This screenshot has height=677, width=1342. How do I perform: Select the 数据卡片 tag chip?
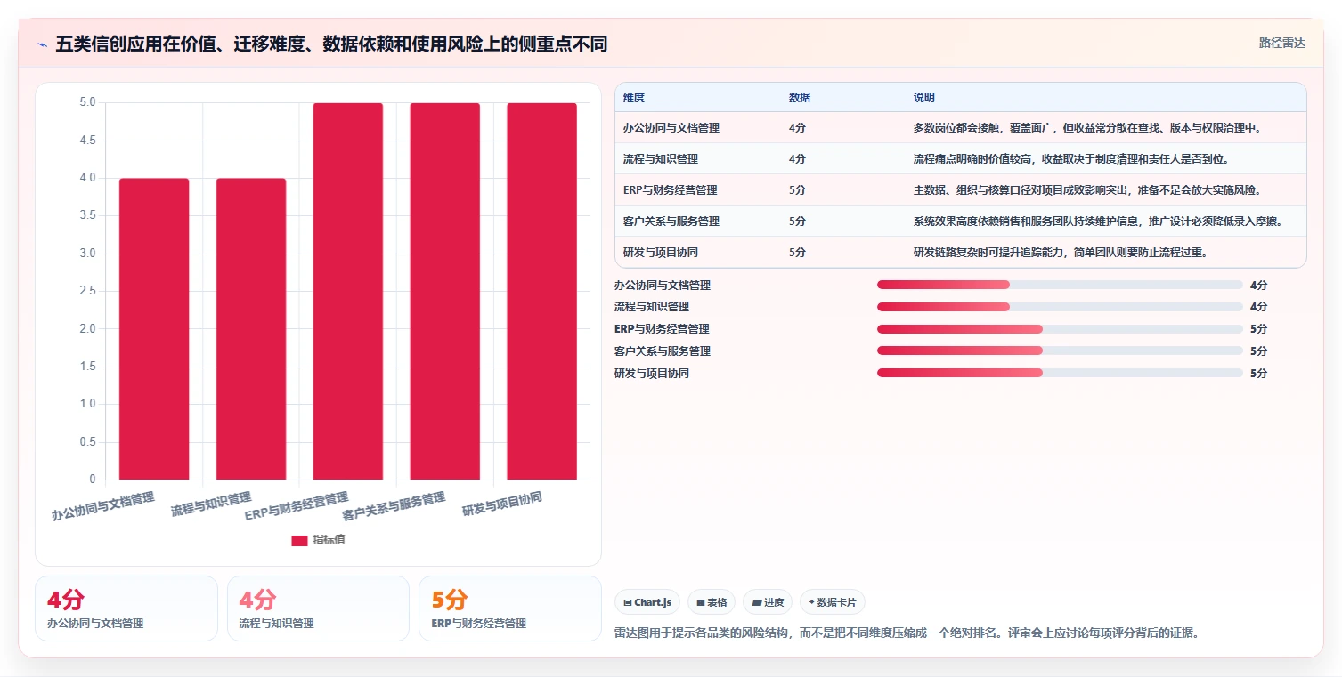click(x=833, y=602)
